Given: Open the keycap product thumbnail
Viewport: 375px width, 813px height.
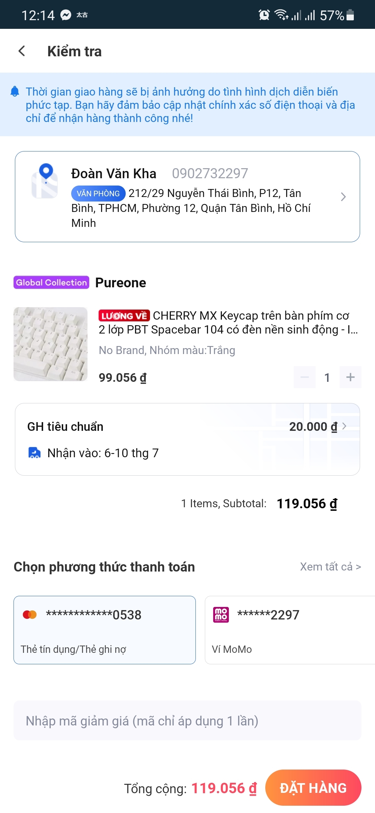Looking at the screenshot, I should [x=50, y=344].
